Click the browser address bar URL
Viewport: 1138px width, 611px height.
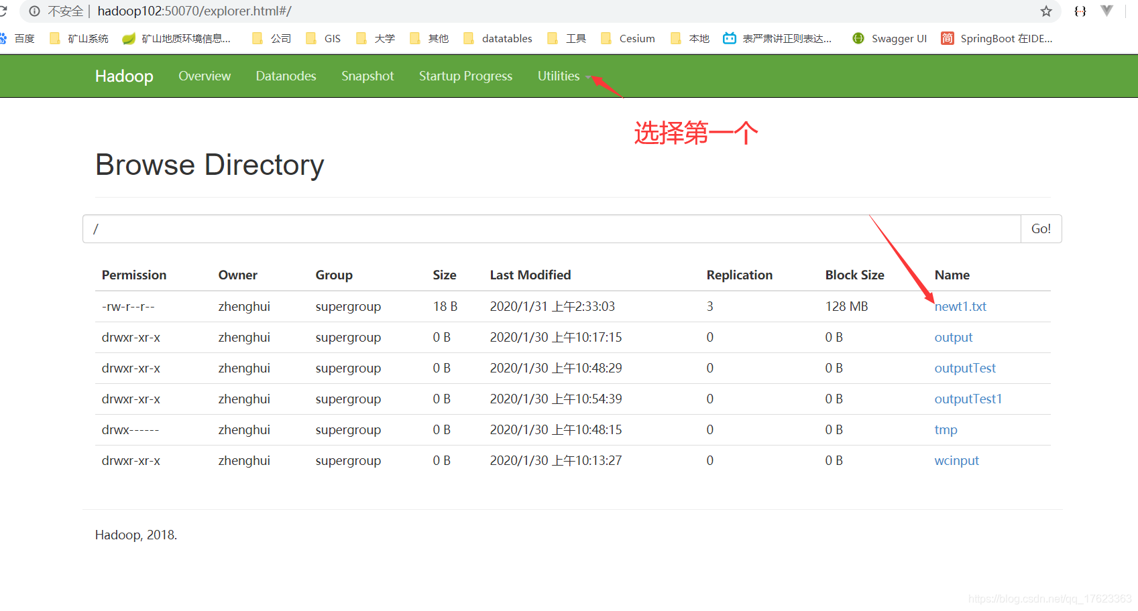tap(194, 11)
